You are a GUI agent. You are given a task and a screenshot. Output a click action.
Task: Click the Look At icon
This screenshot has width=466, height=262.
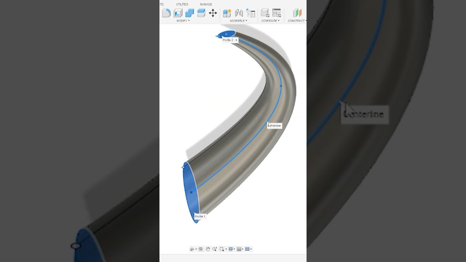click(201, 249)
